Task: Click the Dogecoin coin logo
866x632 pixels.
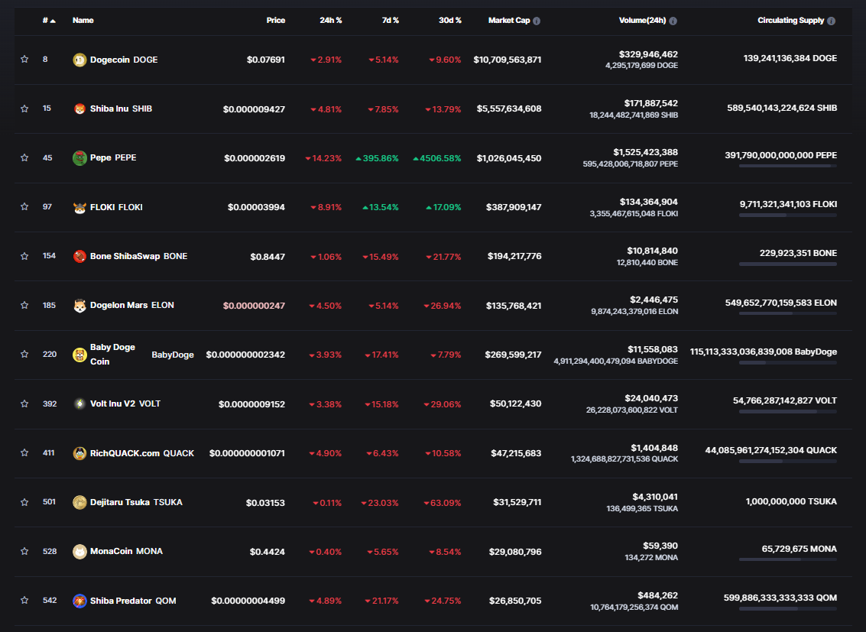Action: tap(79, 60)
